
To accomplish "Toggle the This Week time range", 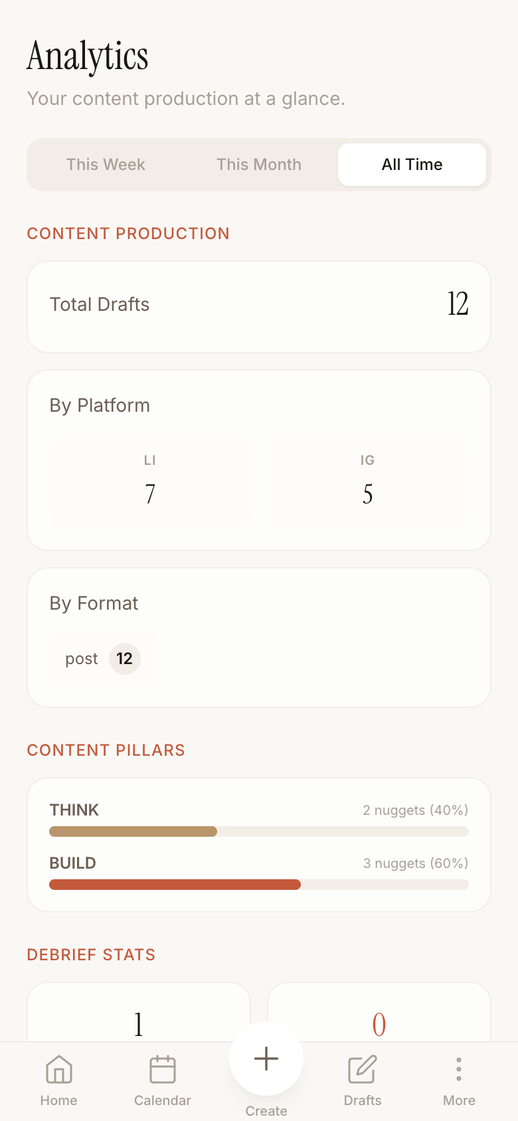I will 106,164.
